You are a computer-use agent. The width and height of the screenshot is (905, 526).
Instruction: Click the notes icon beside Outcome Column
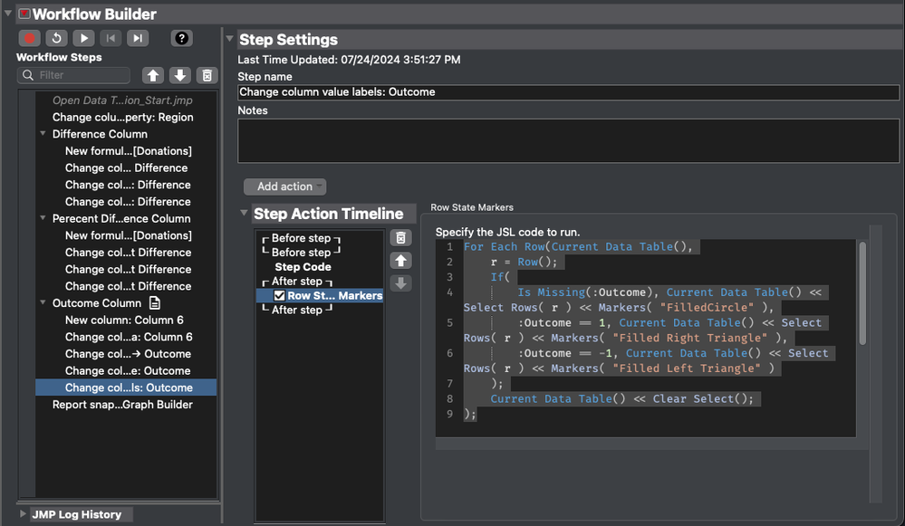pos(155,302)
